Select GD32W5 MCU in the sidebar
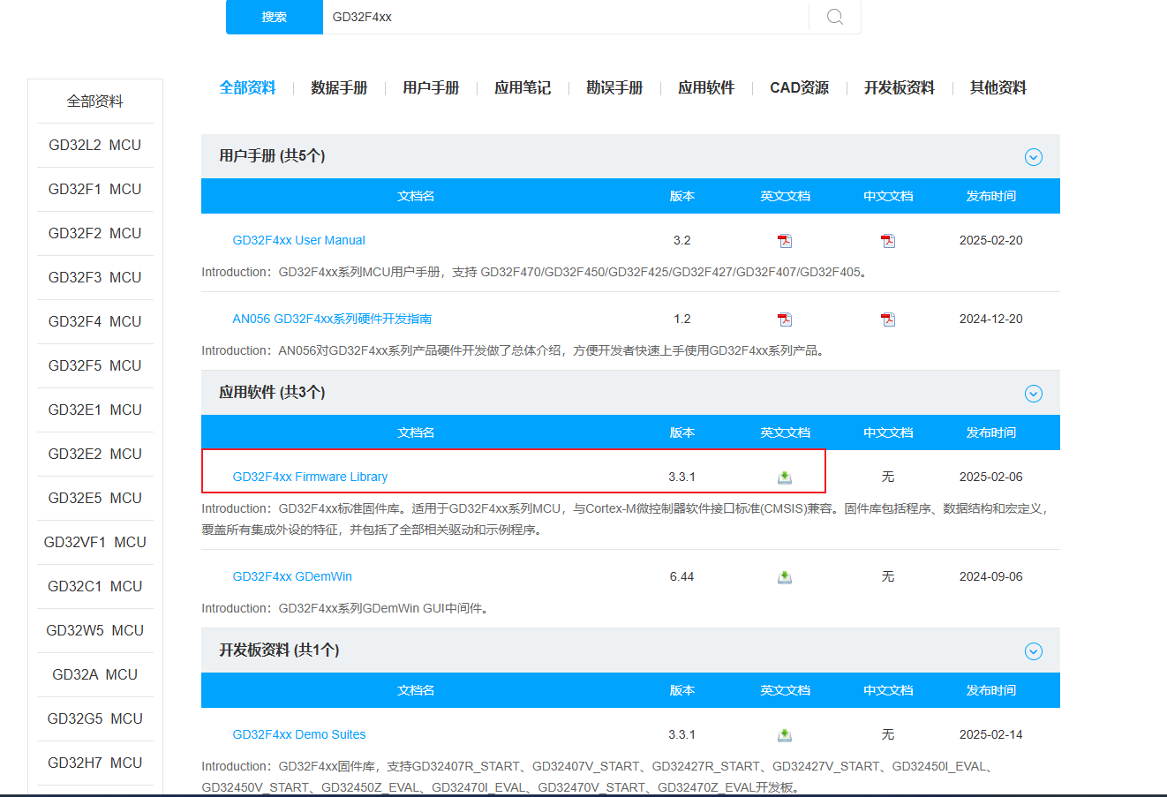1167x797 pixels. tap(95, 630)
